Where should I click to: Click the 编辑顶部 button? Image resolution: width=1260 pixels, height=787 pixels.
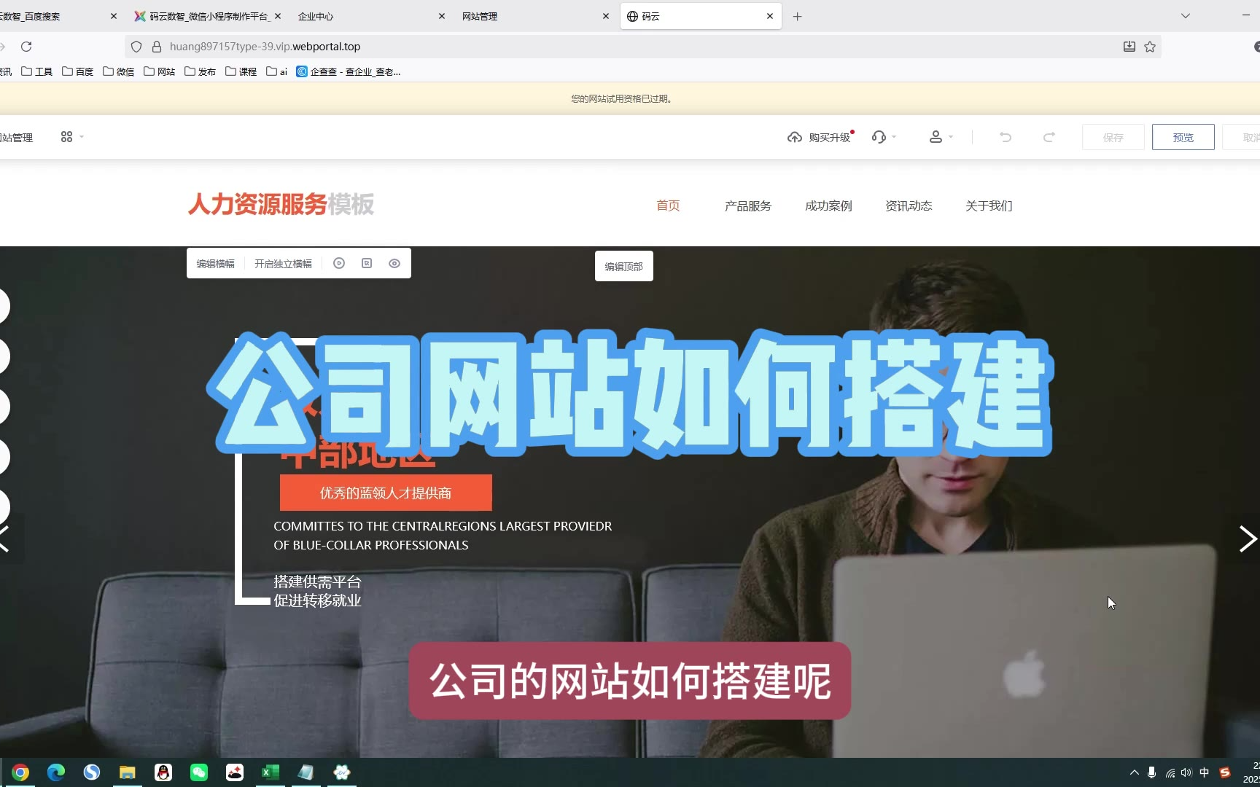624,266
